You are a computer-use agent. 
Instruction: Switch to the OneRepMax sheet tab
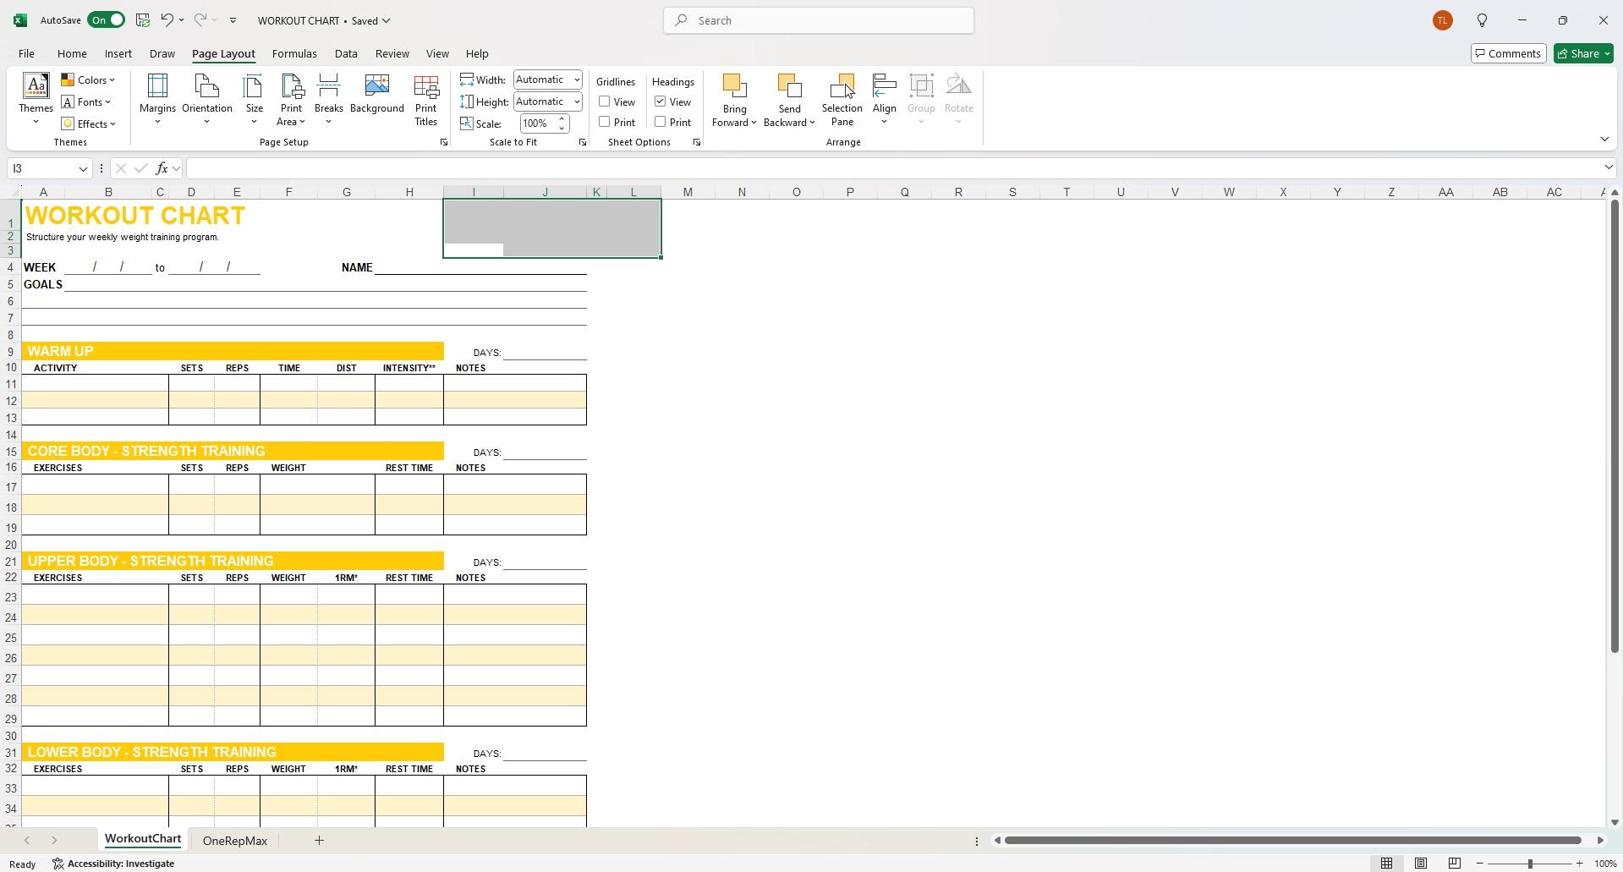click(x=234, y=841)
